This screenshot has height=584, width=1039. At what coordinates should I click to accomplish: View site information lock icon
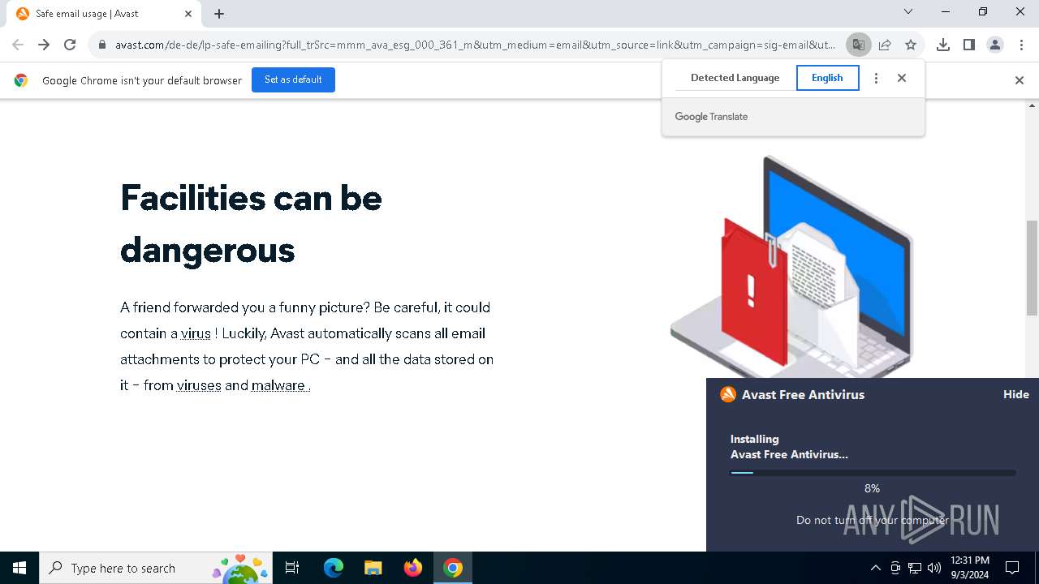[101, 45]
